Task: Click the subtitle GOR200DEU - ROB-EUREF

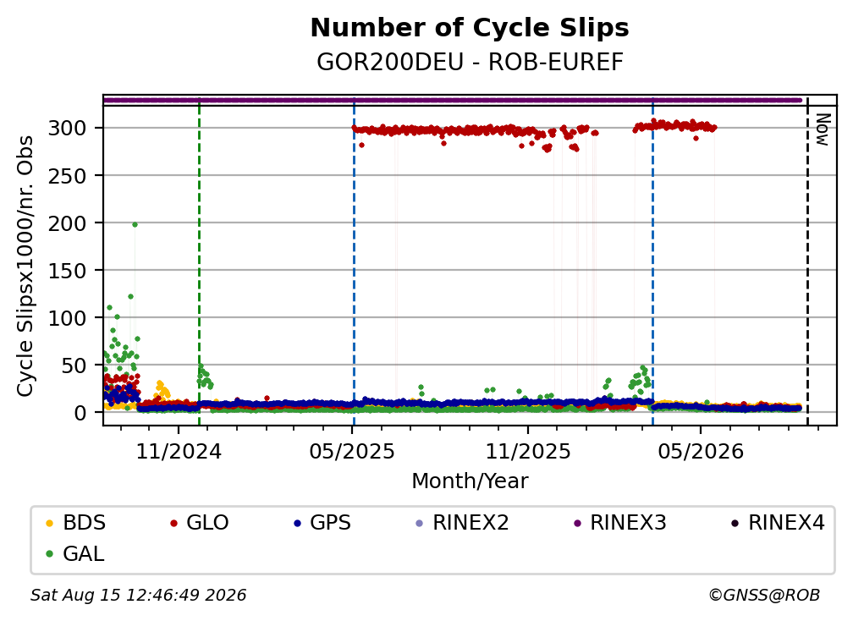Action: (470, 63)
